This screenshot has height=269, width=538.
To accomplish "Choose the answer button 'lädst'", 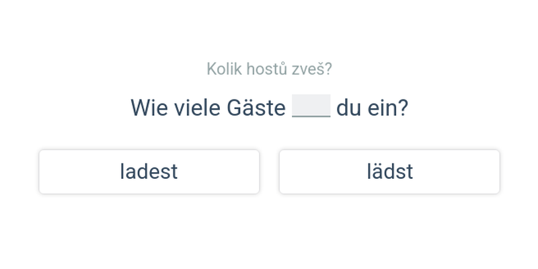I will pyautogui.click(x=389, y=171).
